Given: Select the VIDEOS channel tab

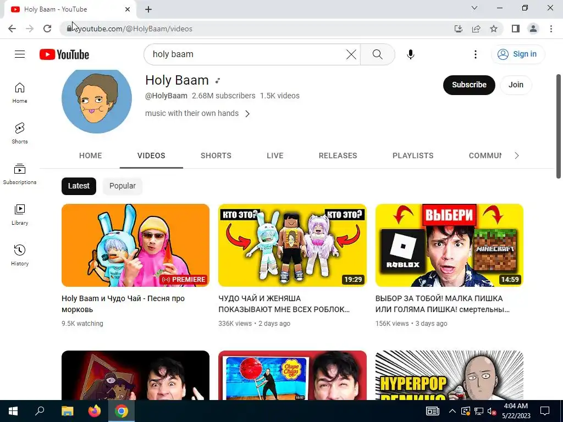Looking at the screenshot, I should pos(151,156).
